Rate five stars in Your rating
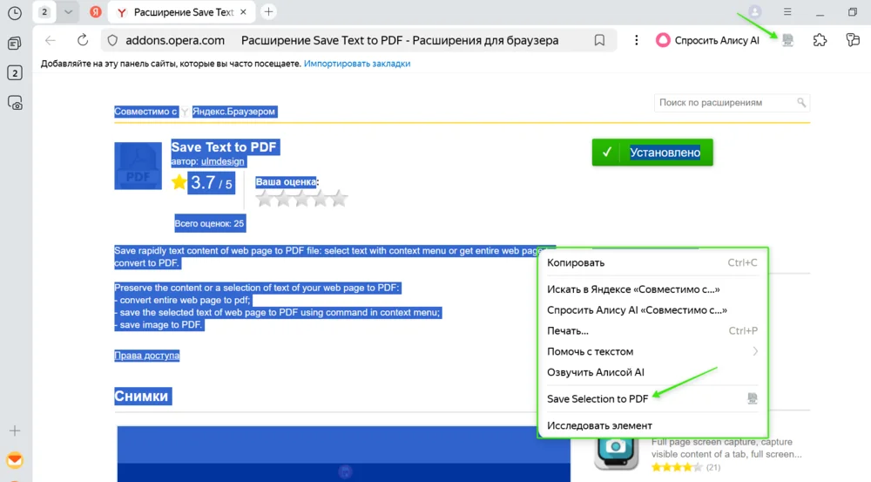Viewport: 871px width, 482px height. 339,199
